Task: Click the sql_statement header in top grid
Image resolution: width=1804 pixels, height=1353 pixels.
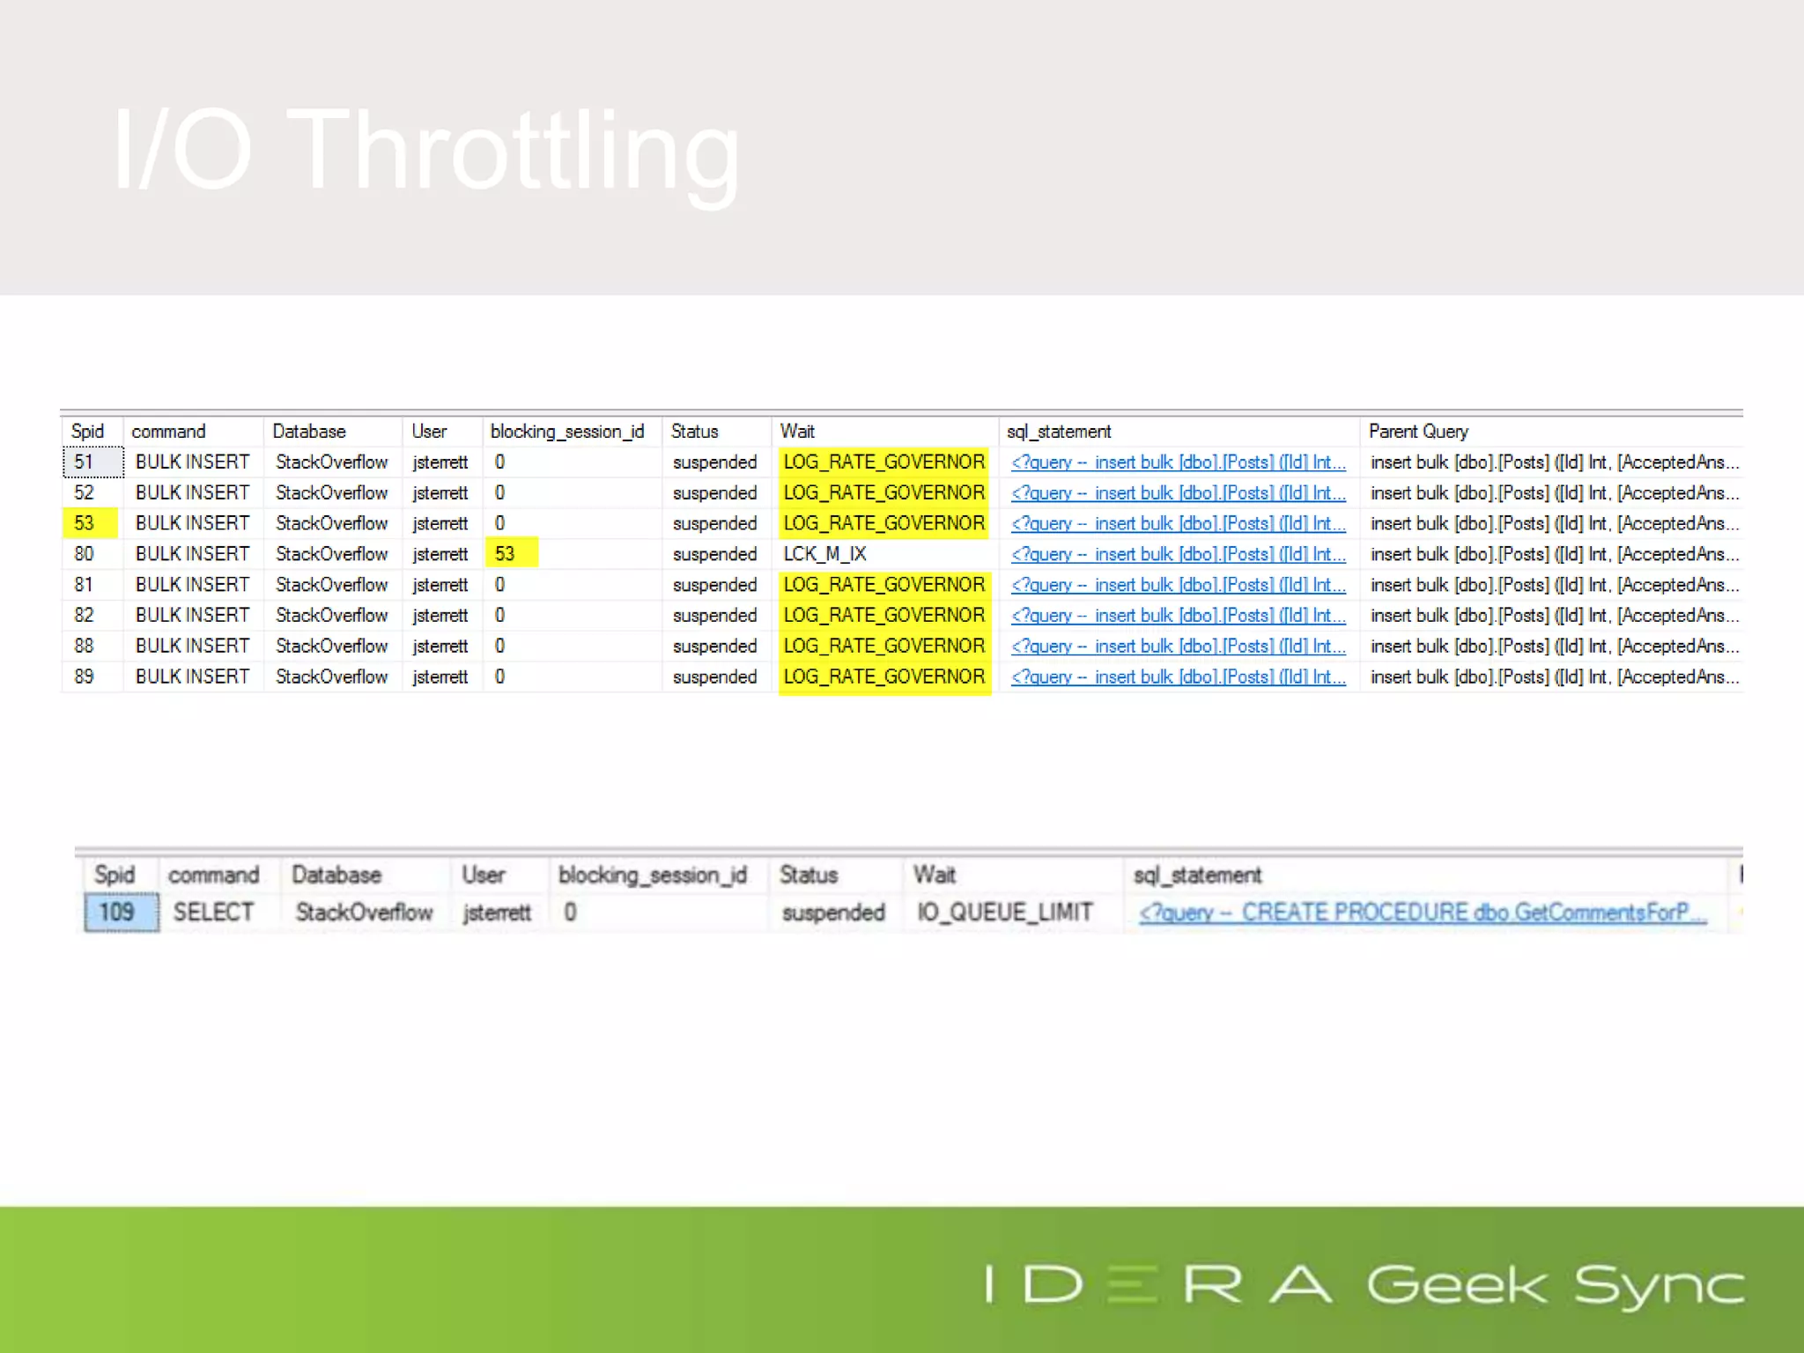Action: [1058, 432]
